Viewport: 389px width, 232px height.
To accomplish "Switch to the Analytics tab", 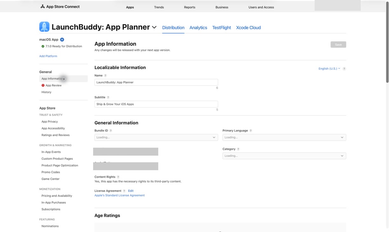I will click(198, 28).
